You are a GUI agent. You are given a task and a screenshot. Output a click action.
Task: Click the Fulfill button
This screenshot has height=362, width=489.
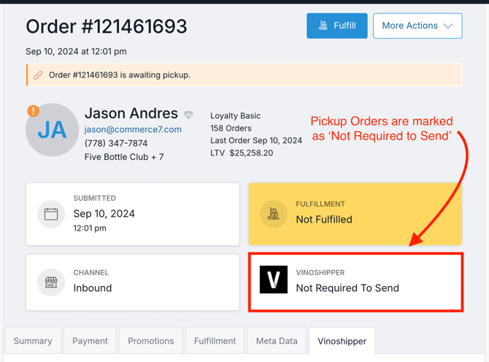point(336,26)
